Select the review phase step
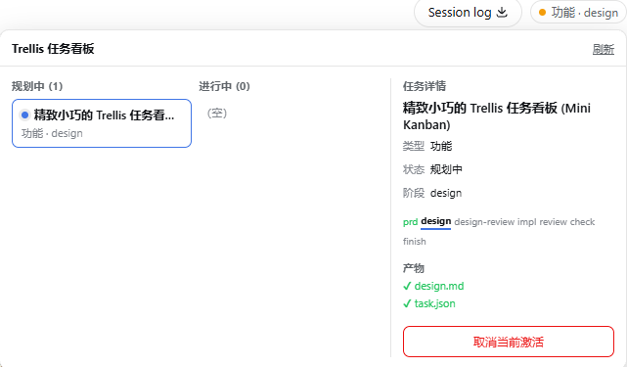Screen dimensions: 627x367 [553, 222]
